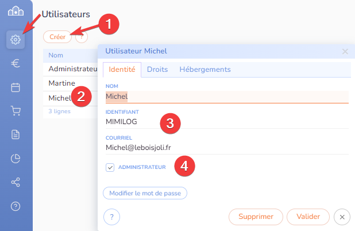
Task: Click the Supprimer button
Action: coord(256,217)
